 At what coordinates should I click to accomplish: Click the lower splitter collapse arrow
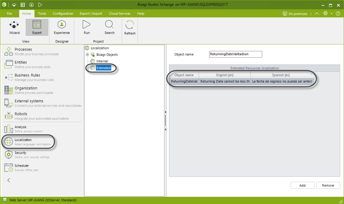pos(165,129)
